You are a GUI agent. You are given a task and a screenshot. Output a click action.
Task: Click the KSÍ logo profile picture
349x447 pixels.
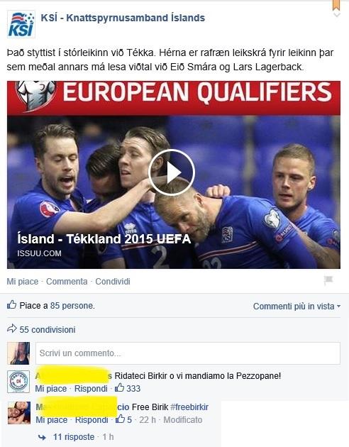tap(21, 24)
